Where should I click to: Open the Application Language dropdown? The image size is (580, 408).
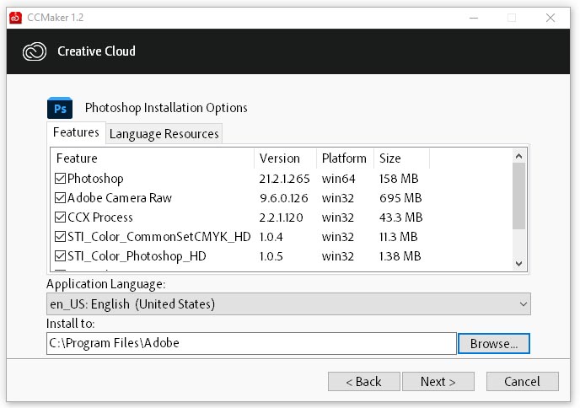point(288,304)
